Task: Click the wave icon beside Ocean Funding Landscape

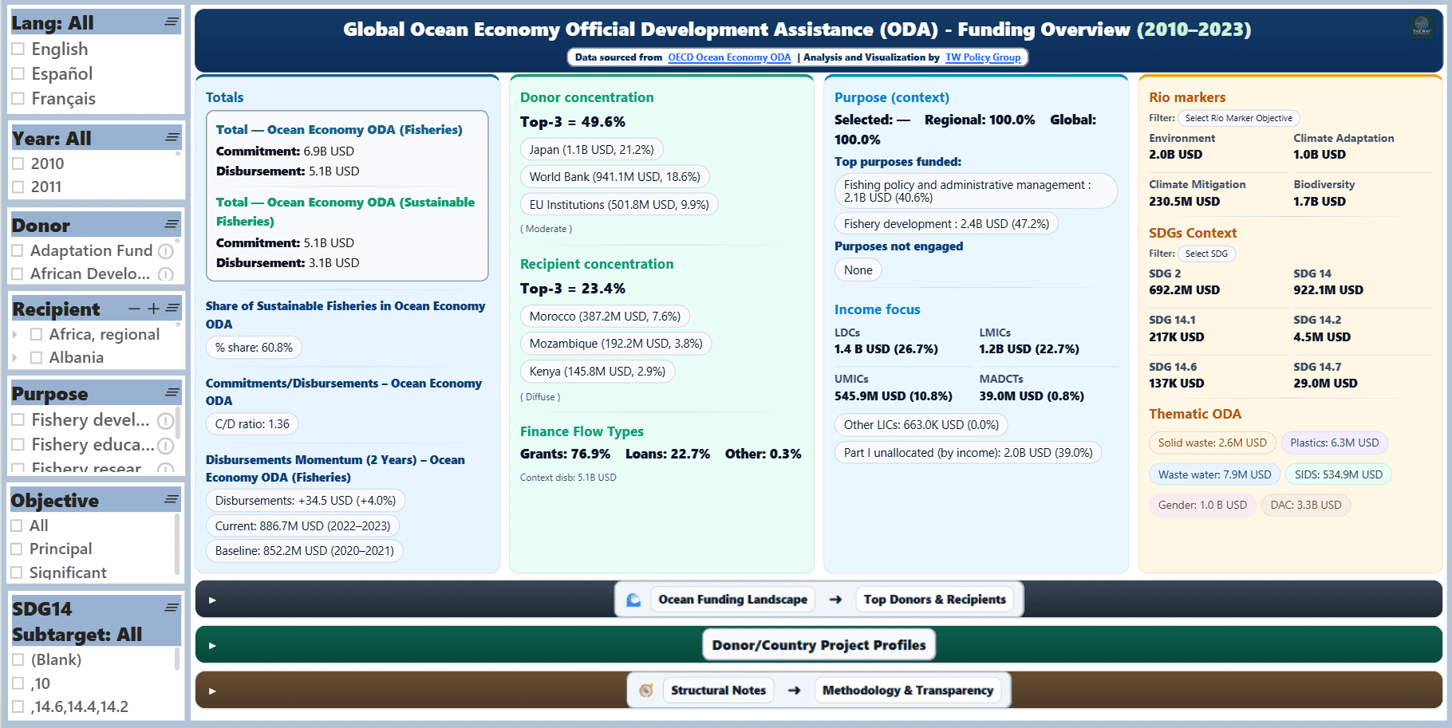Action: click(633, 600)
